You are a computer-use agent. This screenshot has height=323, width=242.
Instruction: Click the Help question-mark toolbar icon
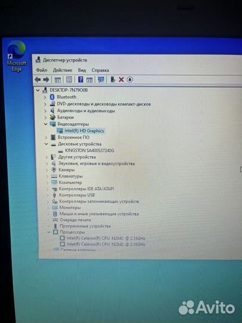(x=81, y=80)
